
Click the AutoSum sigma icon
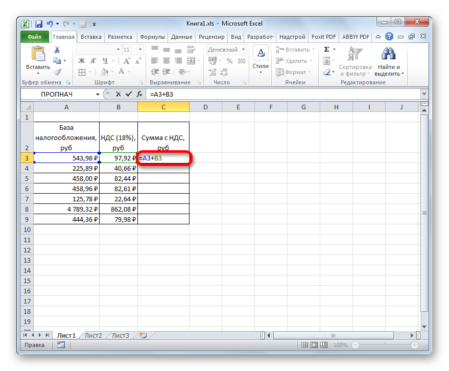tap(326, 50)
